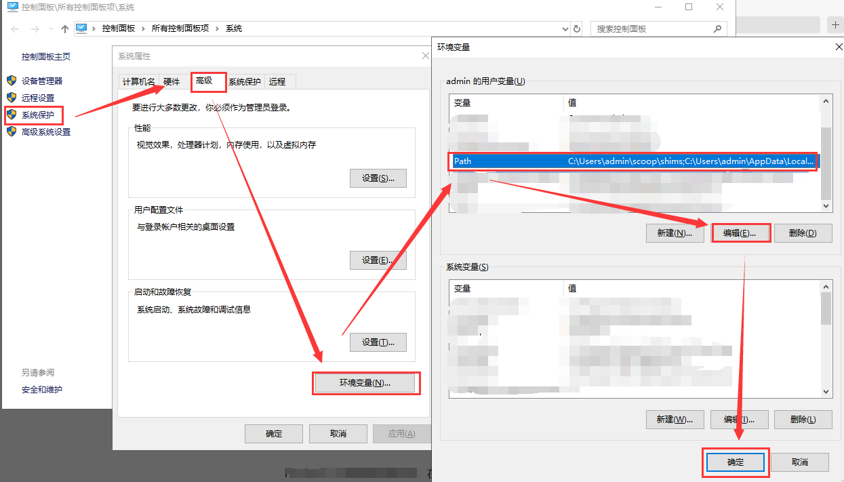Click the System Protection shield icon

12,115
